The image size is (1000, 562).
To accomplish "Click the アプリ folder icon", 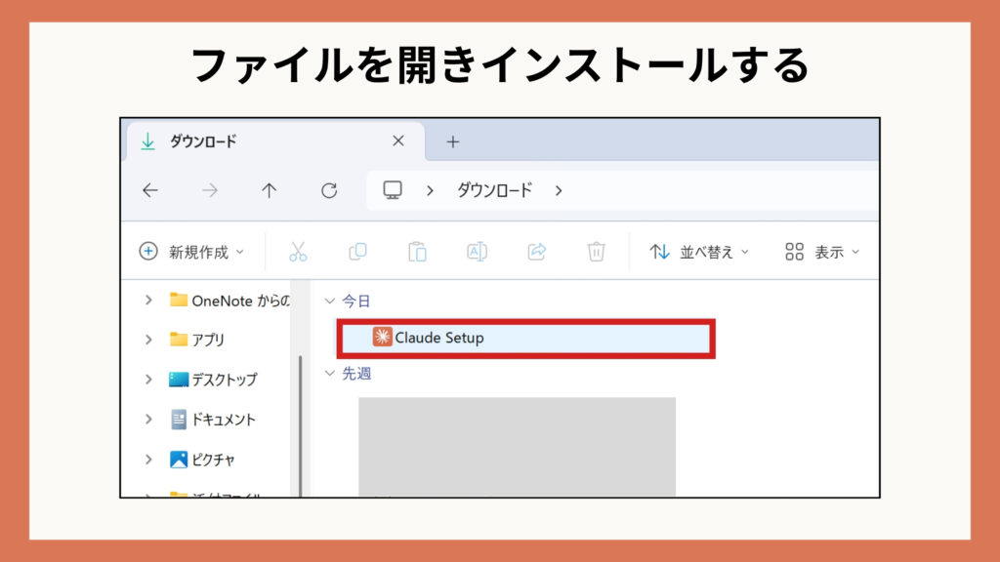I will click(x=179, y=339).
